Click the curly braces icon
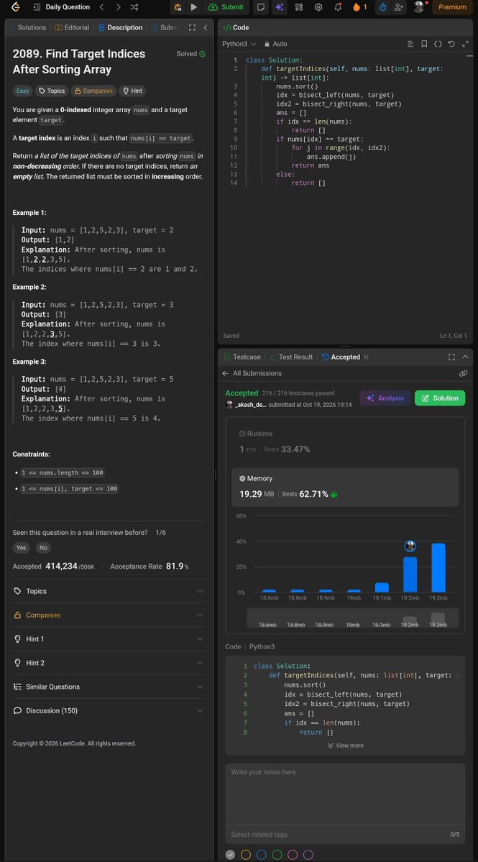 pos(438,43)
